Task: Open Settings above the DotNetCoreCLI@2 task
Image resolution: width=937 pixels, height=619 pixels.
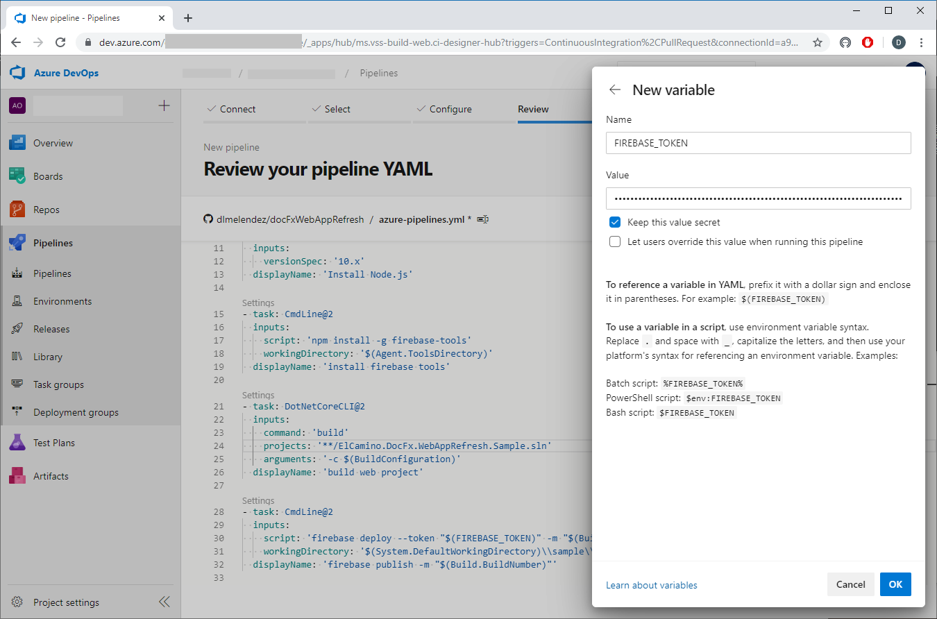Action: pos(258,395)
